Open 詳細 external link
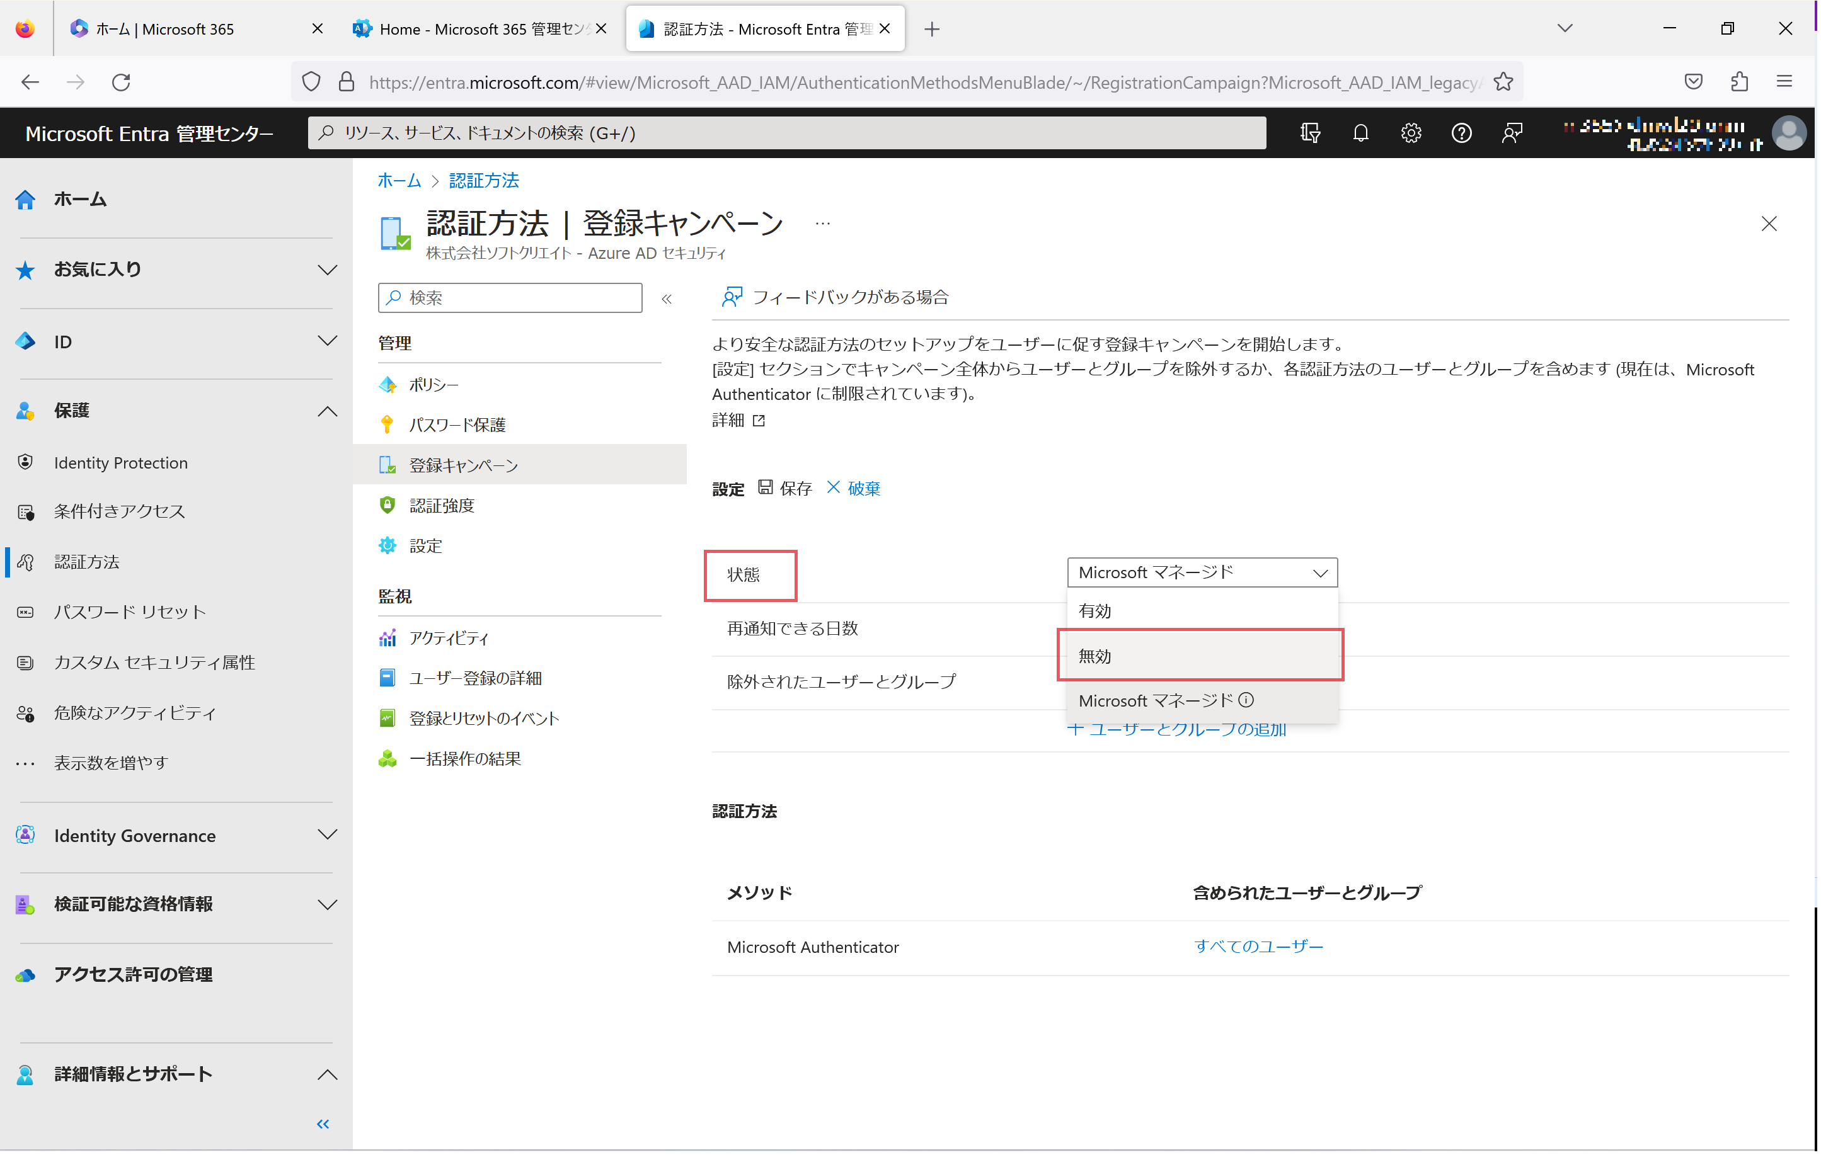1821x1155 pixels. coord(740,420)
